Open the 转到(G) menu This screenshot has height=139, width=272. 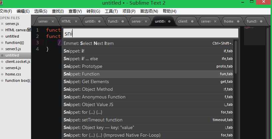[x=93, y=11]
